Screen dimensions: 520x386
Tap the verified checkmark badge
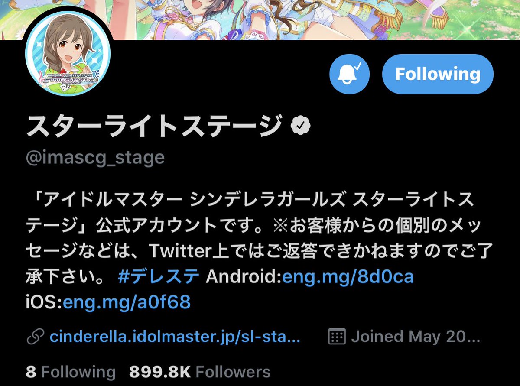(300, 126)
